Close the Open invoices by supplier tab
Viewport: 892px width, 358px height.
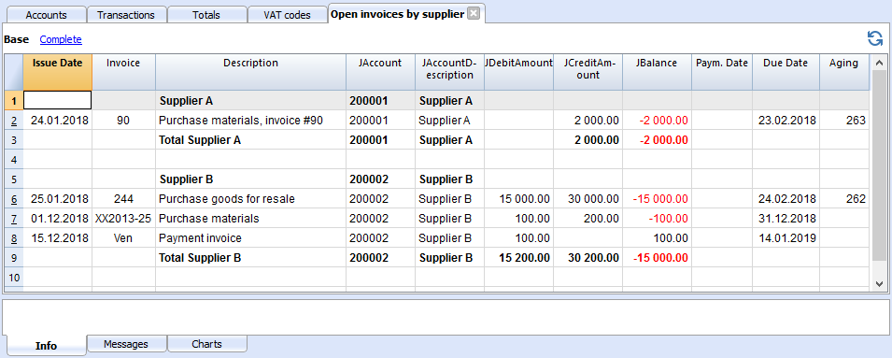[x=473, y=14]
